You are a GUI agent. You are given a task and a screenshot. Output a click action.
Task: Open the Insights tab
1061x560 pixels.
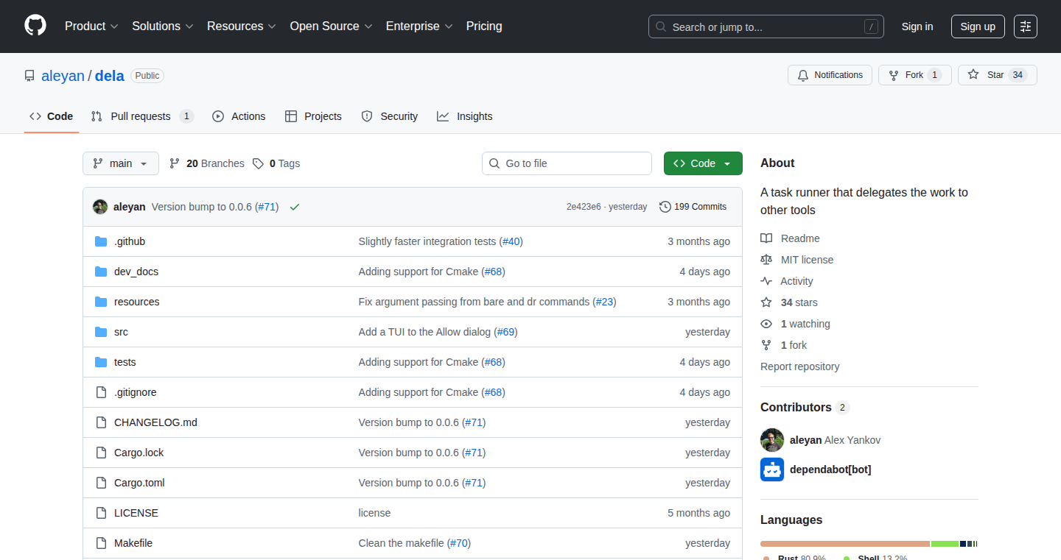tap(464, 116)
